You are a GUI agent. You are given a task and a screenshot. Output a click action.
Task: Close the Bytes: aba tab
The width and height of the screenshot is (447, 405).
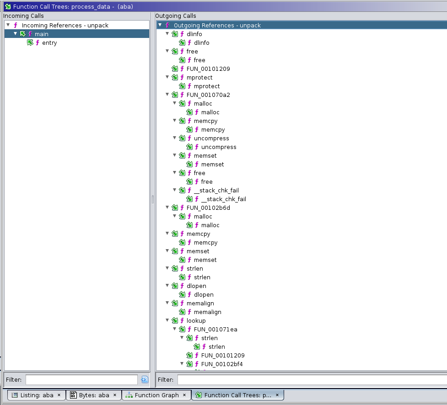click(x=114, y=395)
